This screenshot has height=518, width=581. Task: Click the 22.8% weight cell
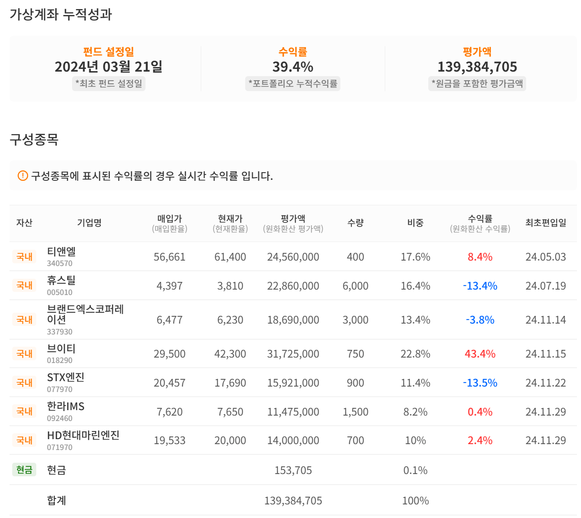coord(415,354)
